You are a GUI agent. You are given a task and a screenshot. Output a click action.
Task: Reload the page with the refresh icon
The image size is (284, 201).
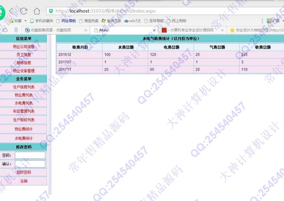click(x=24, y=11)
